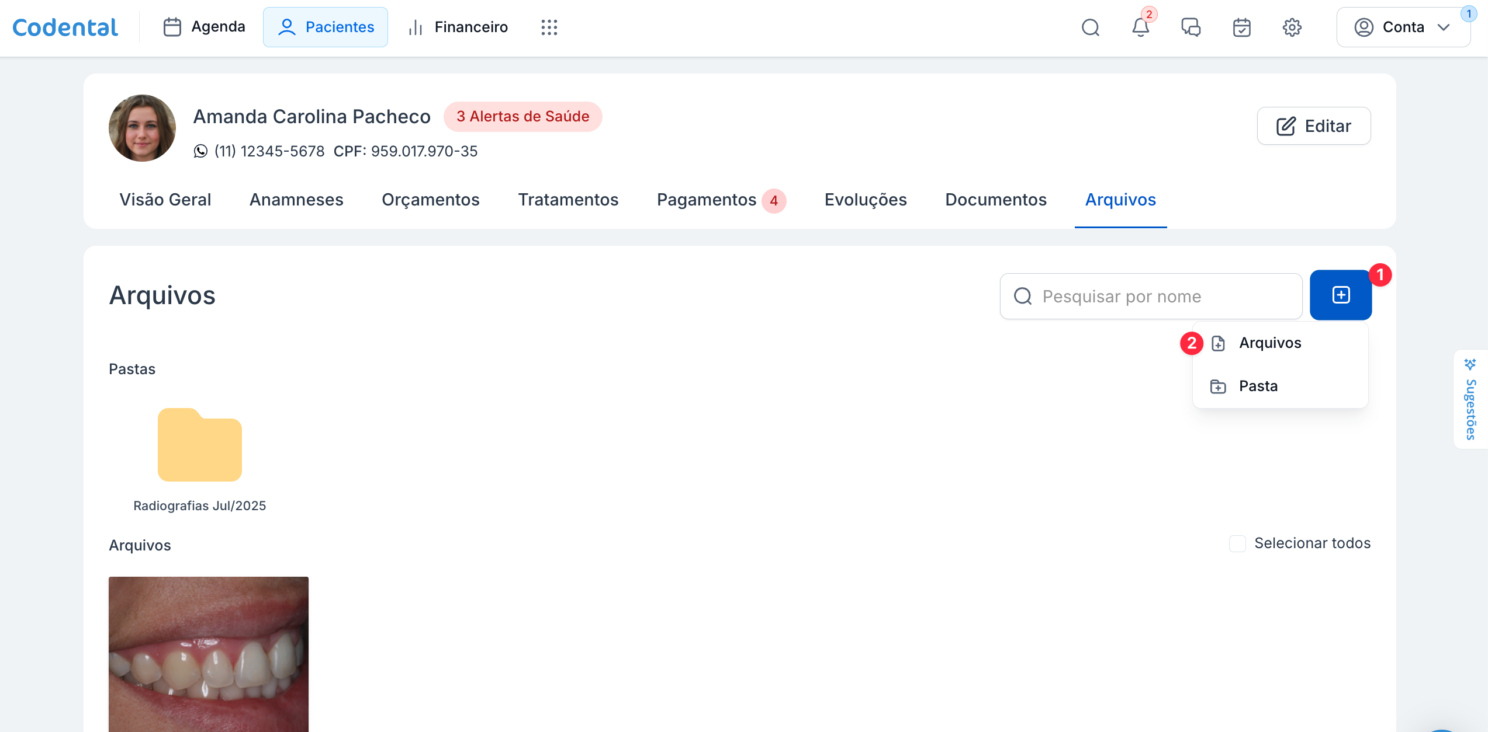
Task: Open settings gear icon
Action: coord(1292,27)
